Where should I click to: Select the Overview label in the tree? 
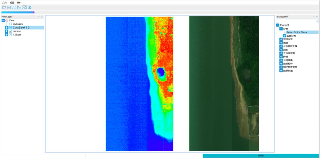[18, 24]
